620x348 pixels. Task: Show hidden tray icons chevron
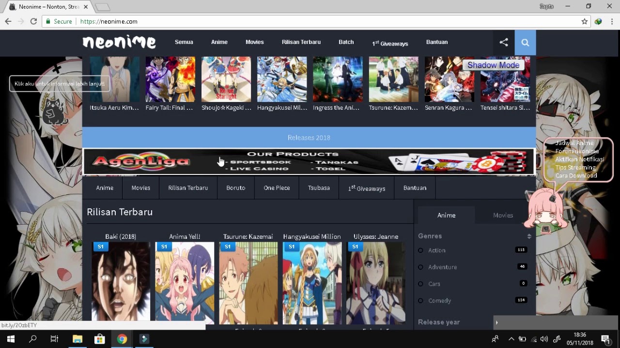tap(511, 339)
